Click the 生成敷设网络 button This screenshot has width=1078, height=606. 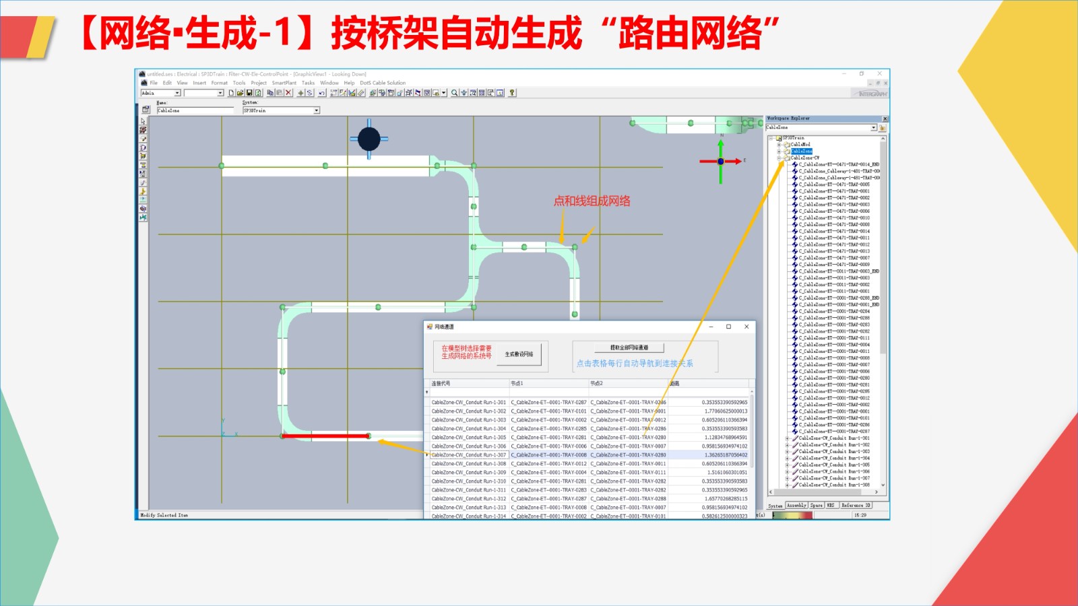[x=519, y=354]
